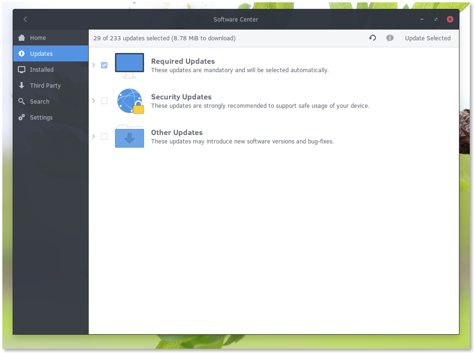
Task: Click the Security Updates heading
Action: [181, 97]
